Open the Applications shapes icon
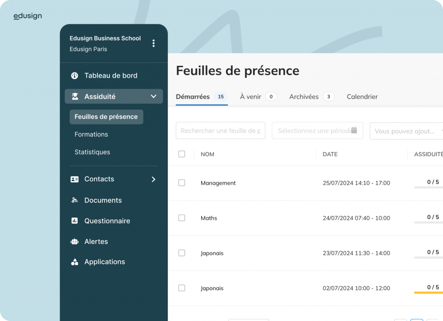The height and width of the screenshot is (321, 443). point(74,262)
